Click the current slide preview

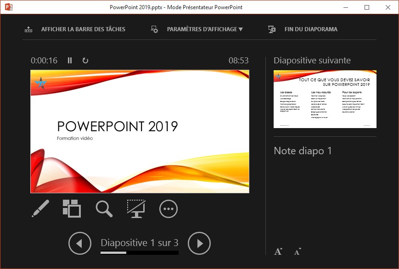140,131
